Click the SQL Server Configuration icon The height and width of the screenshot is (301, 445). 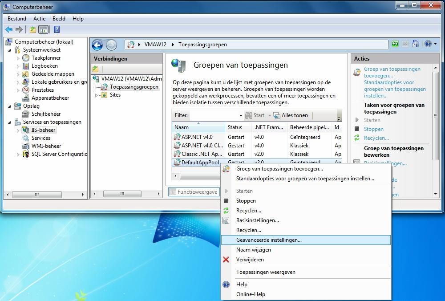[26, 154]
